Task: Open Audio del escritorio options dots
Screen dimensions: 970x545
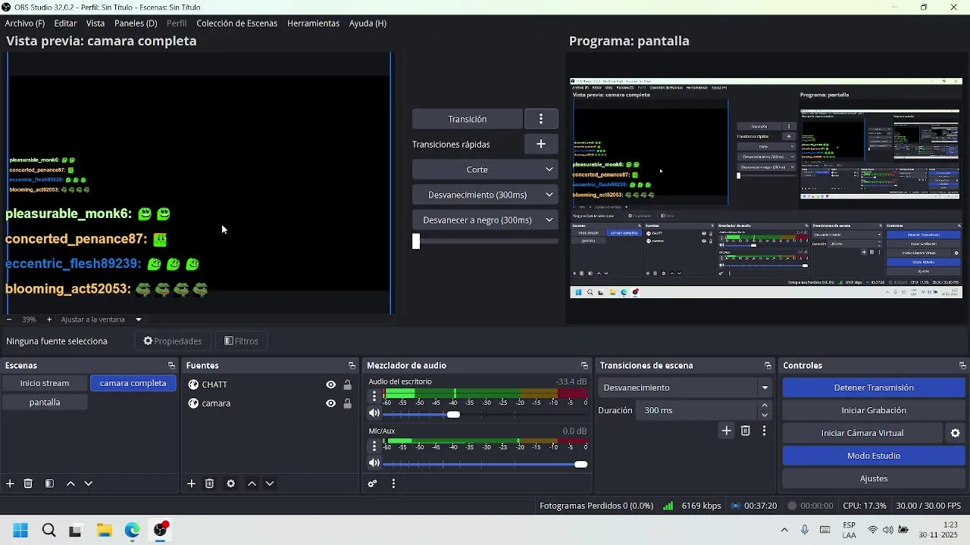Action: (374, 396)
